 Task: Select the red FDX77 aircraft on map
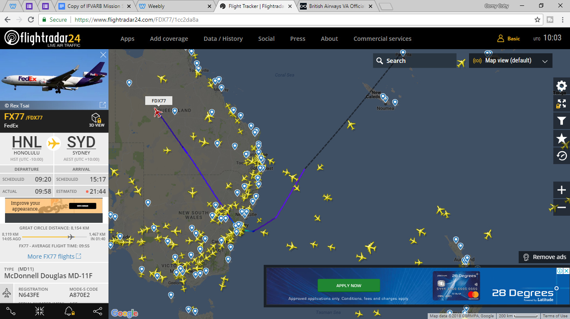(x=158, y=112)
